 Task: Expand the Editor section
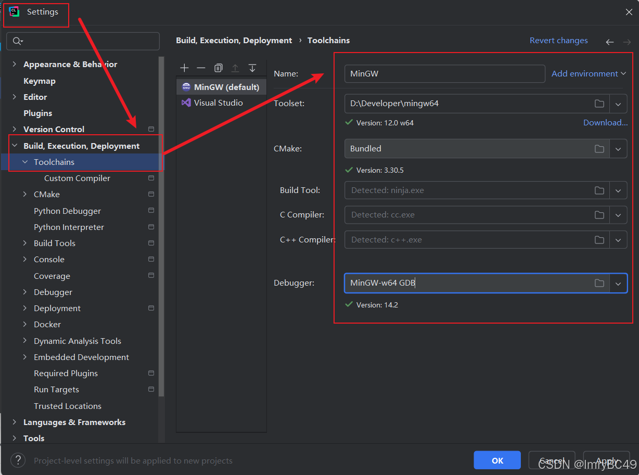pyautogui.click(x=15, y=97)
